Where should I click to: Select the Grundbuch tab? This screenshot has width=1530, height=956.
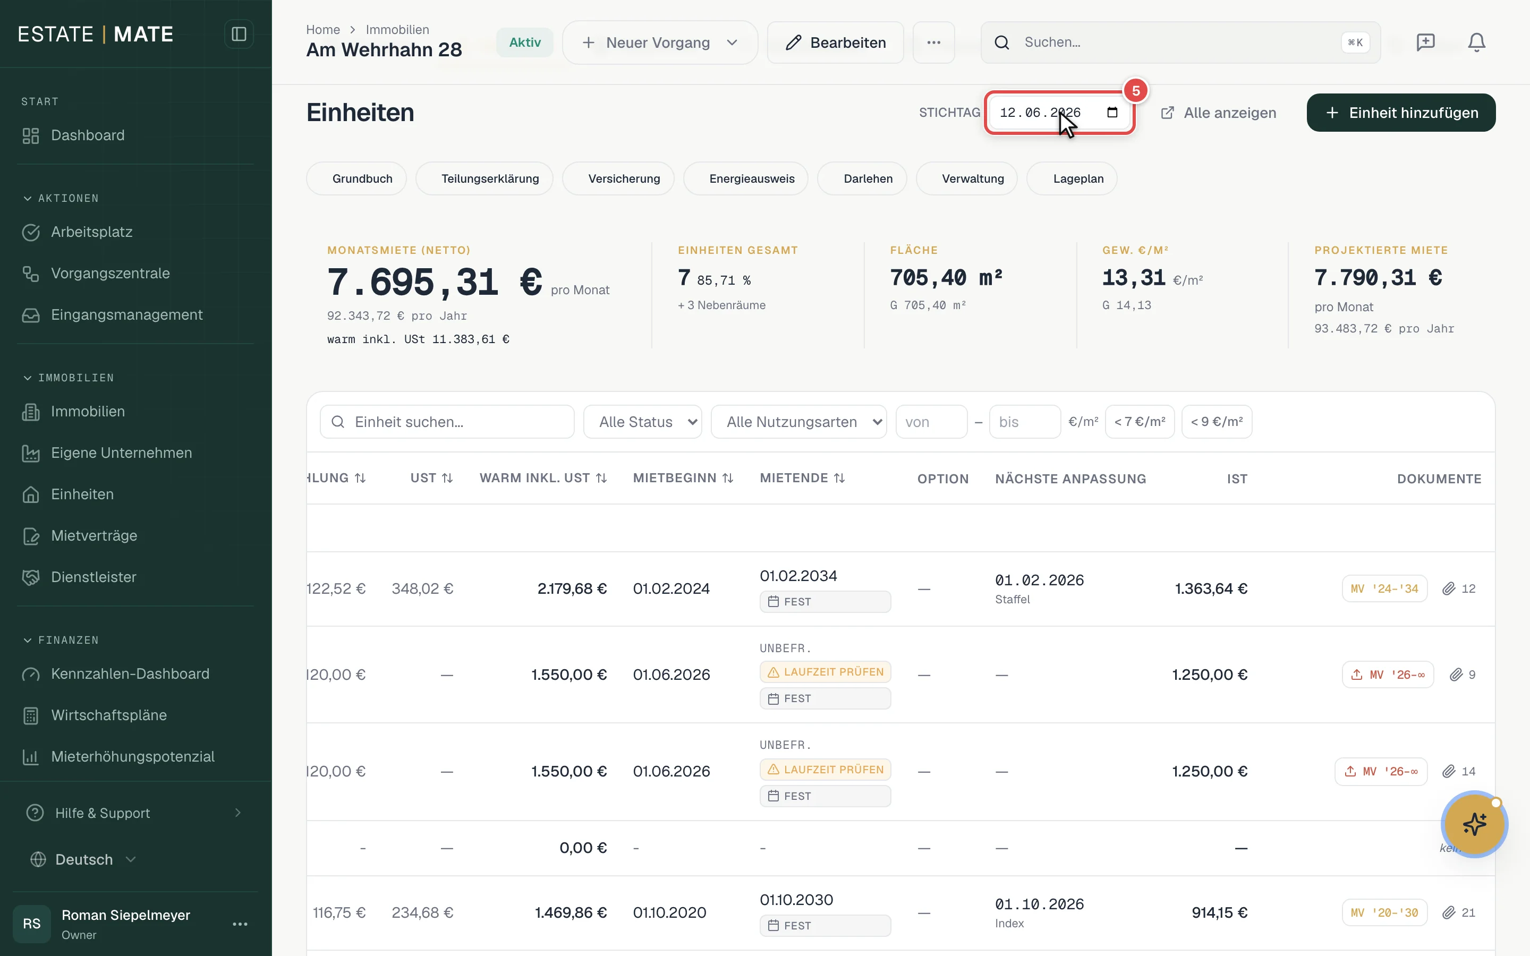(356, 179)
